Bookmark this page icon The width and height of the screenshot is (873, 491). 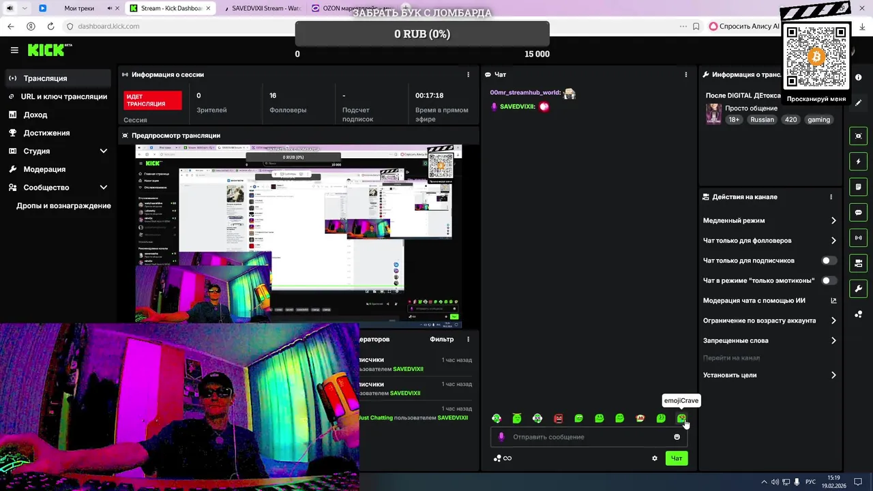pyautogui.click(x=696, y=26)
